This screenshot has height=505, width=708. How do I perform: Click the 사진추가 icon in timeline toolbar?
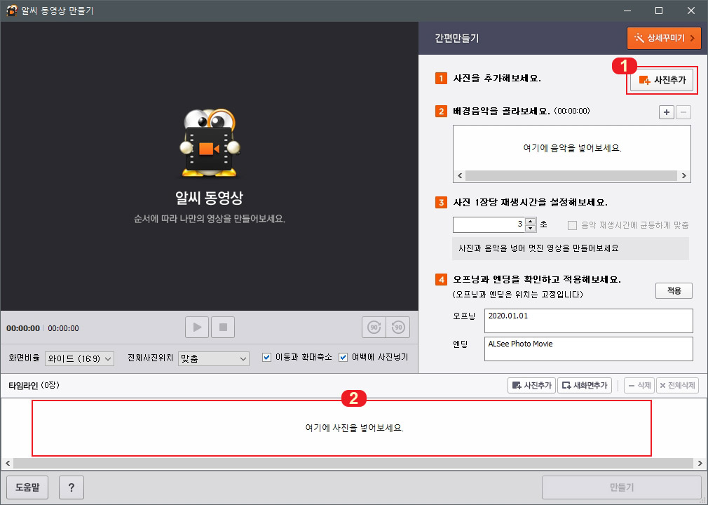531,385
